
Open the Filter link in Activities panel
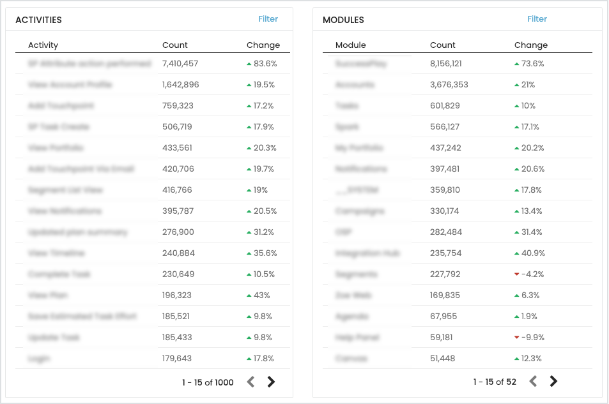(268, 19)
